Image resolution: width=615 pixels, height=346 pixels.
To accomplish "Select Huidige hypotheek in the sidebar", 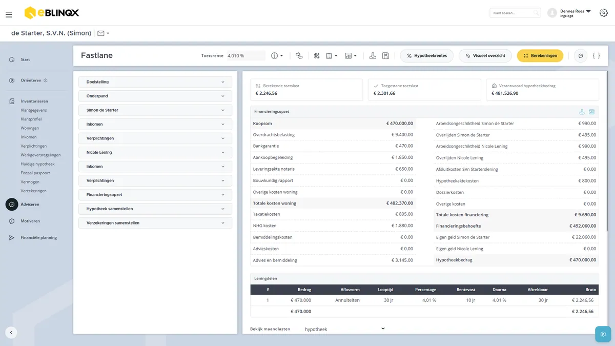I will [37, 164].
